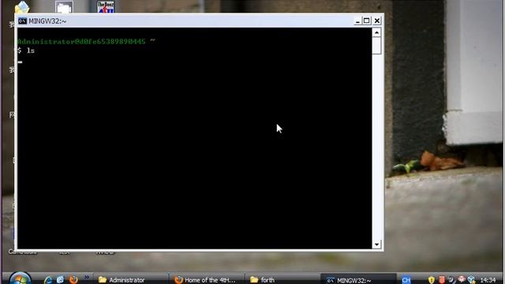Click the MINGW32:~ title bar text
The image size is (505, 284).
[47, 21]
